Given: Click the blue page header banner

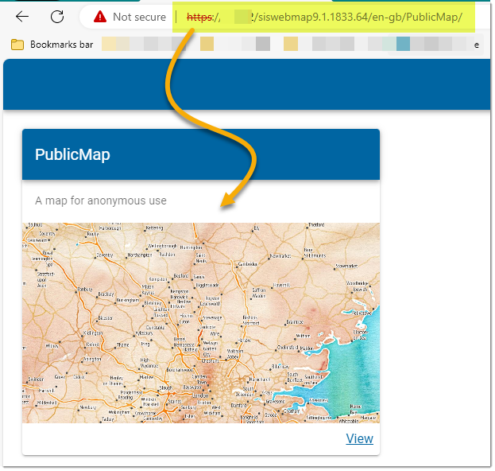Looking at the screenshot, I should [247, 84].
